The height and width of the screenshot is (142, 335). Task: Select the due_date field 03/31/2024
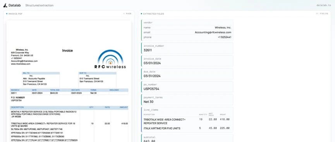(x=187, y=74)
